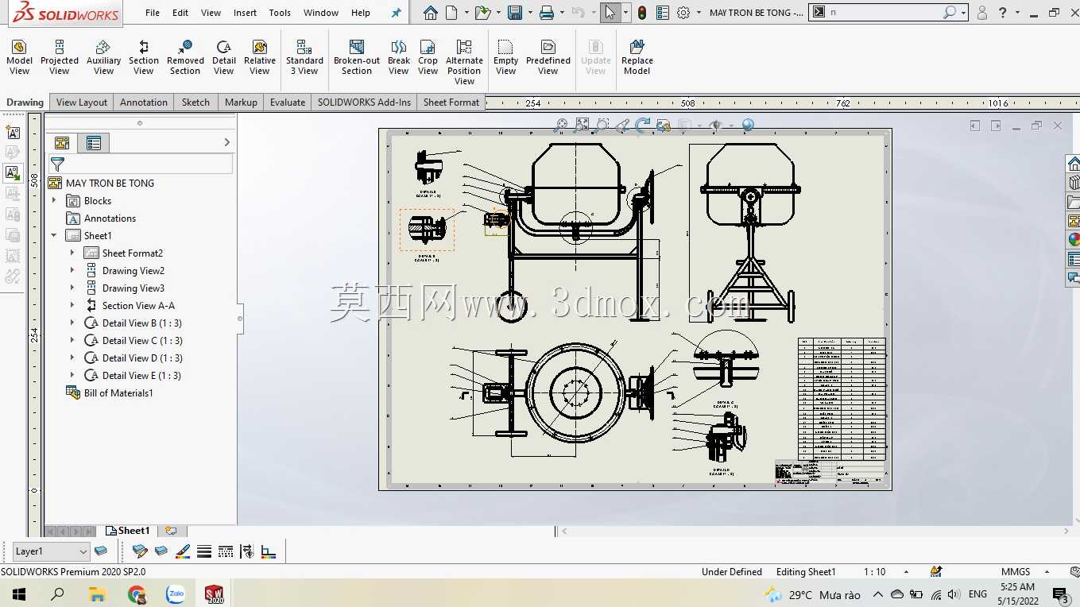Start the Section View tool

pos(143,57)
